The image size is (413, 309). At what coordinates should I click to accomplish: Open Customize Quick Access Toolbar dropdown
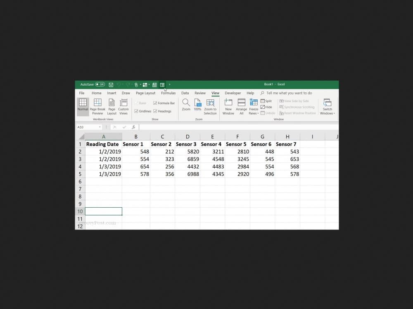click(x=170, y=84)
